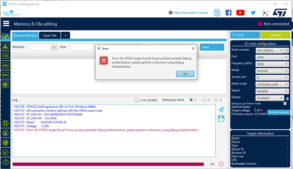
Task: Click the log line 'Board : NUCLEO-H7A3ZI-Q'
Action: [x=40, y=122]
